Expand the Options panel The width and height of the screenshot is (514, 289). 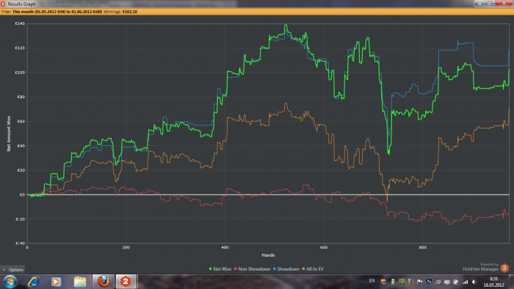(x=12, y=270)
